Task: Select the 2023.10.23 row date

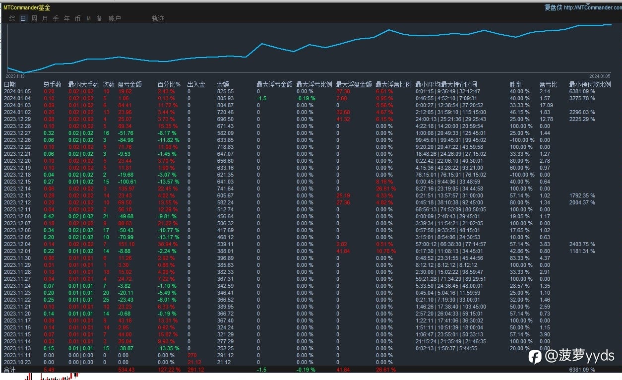Action: (17, 362)
